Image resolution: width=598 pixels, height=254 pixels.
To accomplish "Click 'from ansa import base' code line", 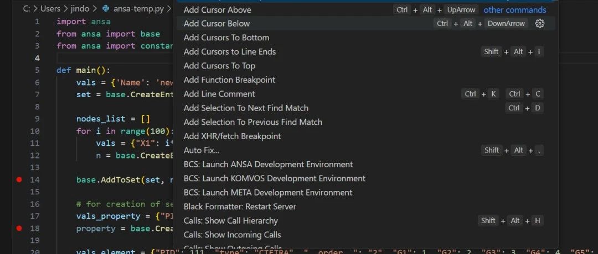I will click(108, 34).
